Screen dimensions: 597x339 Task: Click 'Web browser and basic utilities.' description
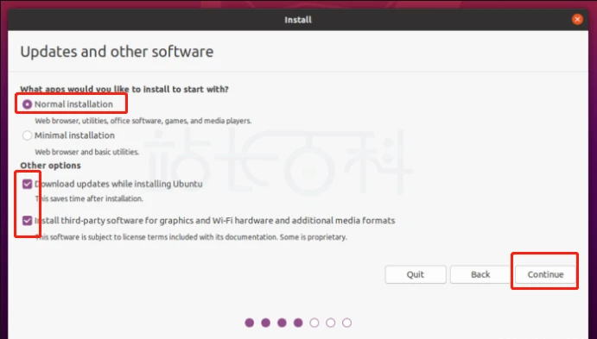[x=86, y=152]
